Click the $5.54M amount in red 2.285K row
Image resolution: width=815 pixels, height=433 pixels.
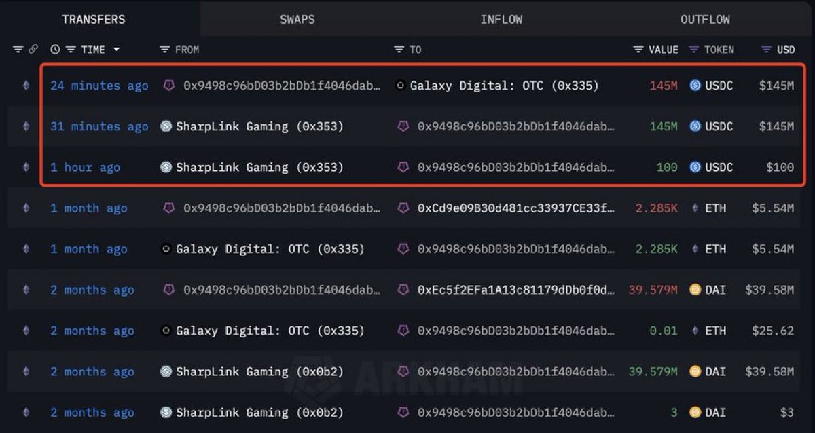tap(773, 208)
